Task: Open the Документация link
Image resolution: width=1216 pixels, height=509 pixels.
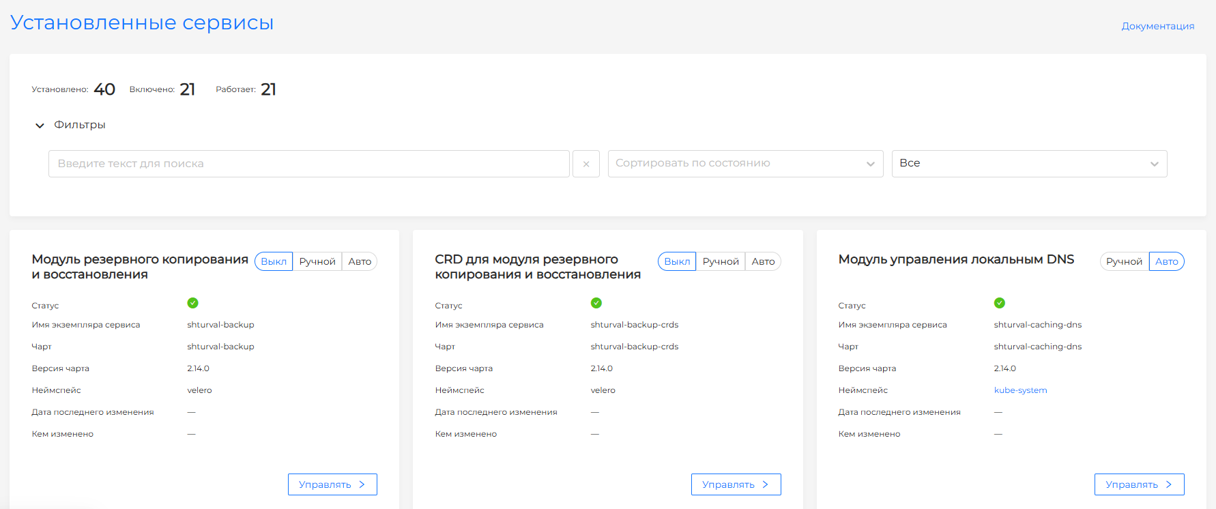Action: [1158, 26]
